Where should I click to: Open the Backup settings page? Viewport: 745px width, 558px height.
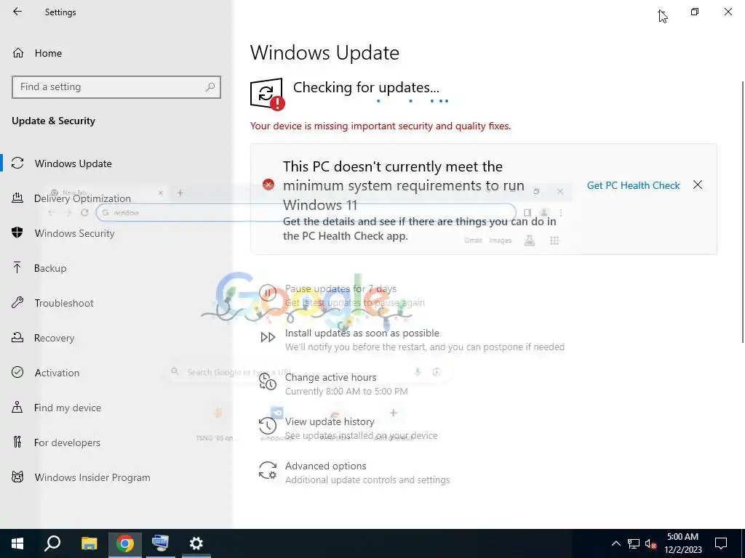click(50, 268)
